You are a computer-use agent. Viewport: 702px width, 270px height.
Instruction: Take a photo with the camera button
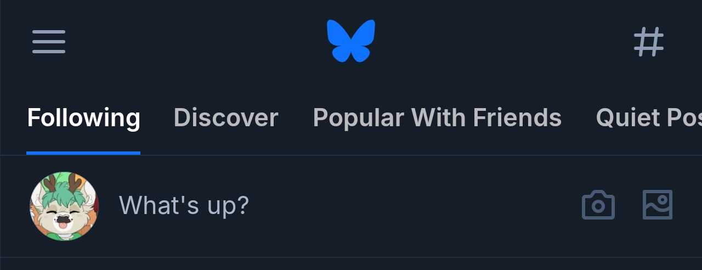click(x=598, y=205)
